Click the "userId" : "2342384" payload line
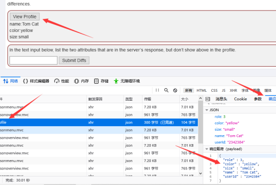The height and width of the screenshot is (185, 276). pyautogui.click(x=242, y=177)
